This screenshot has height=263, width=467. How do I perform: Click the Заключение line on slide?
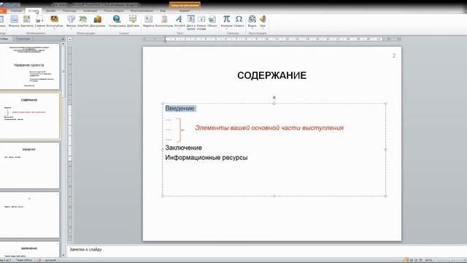tap(183, 148)
